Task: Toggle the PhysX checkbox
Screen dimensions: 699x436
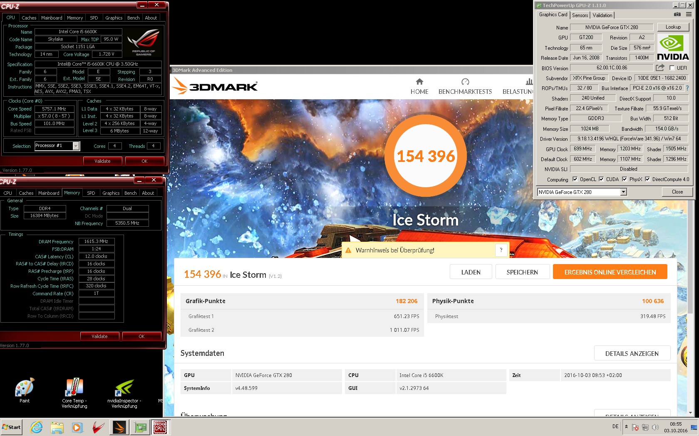Action: pyautogui.click(x=625, y=179)
